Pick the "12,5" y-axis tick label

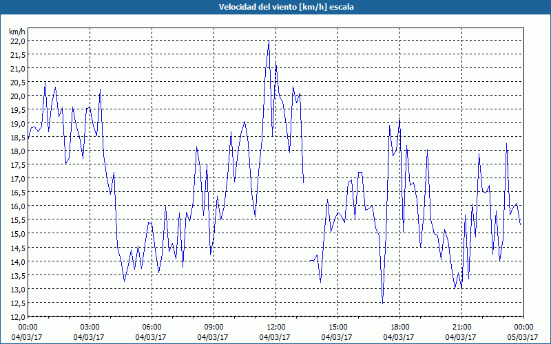click(18, 303)
